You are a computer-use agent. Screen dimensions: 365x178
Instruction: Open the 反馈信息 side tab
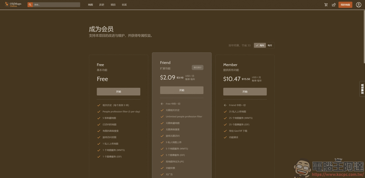click(362, 89)
